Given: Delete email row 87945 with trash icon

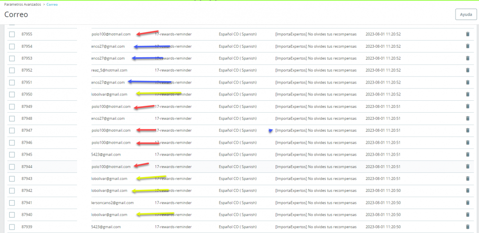Looking at the screenshot, I should [467, 154].
